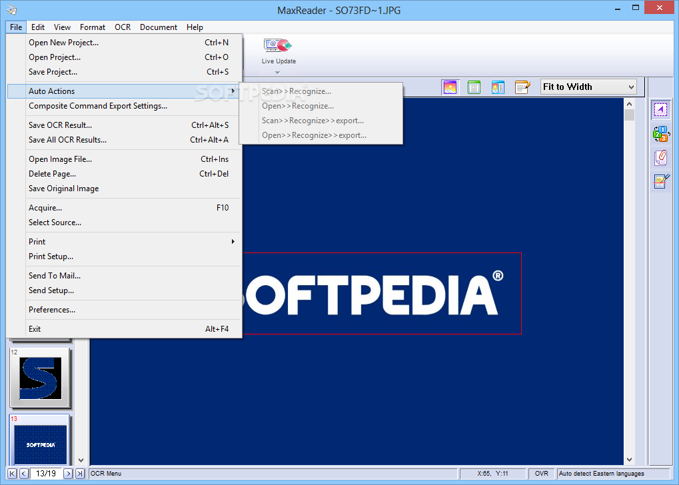Choose Print Setup... entry
Viewport: 679px width, 485px height.
125,256
